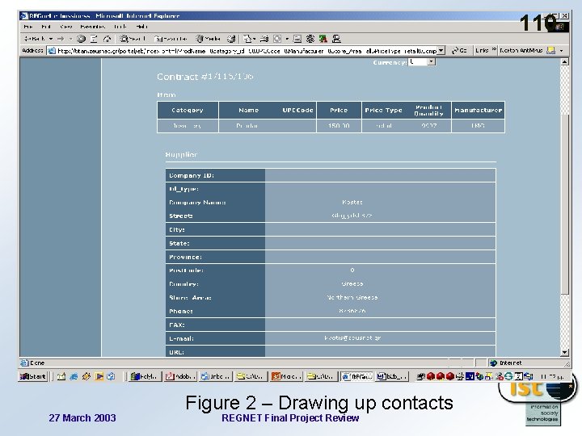
Task: Click the vertical scrollbar thumb
Action: point(564,205)
